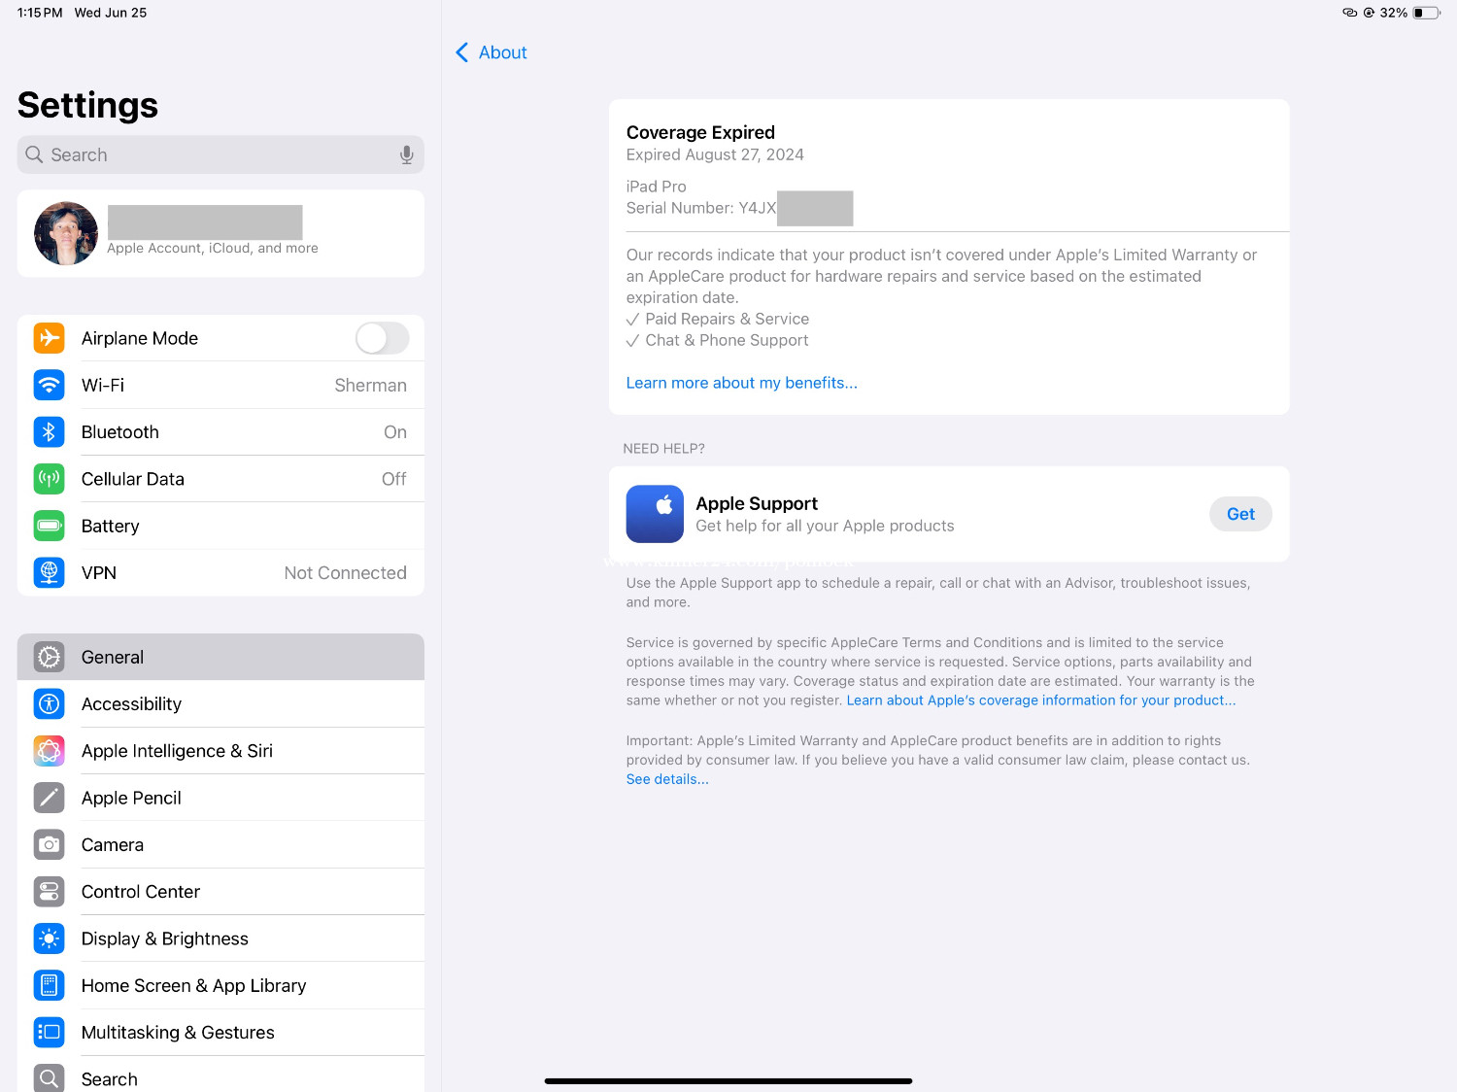Open Control Center settings
Image resolution: width=1457 pixels, height=1092 pixels.
(220, 892)
